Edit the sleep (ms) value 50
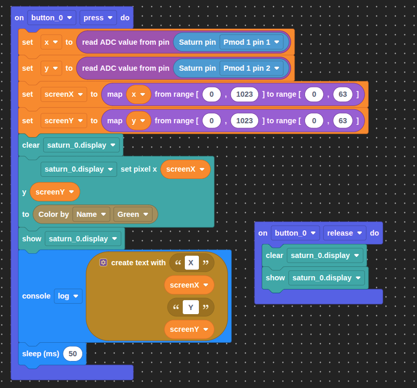This screenshot has width=417, height=388. pos(72,354)
